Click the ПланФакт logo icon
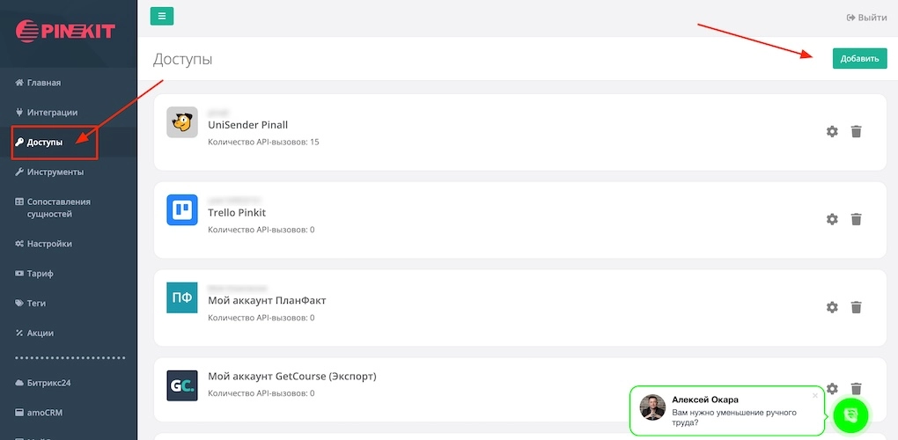 [182, 298]
